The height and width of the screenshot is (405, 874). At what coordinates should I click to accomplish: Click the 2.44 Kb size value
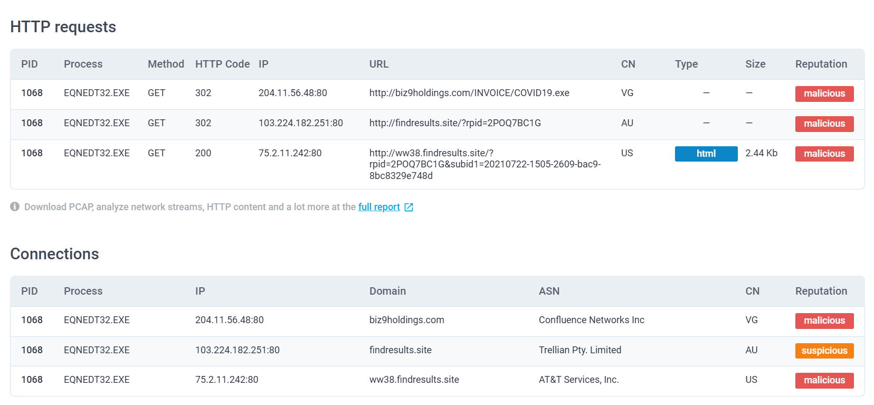point(761,153)
